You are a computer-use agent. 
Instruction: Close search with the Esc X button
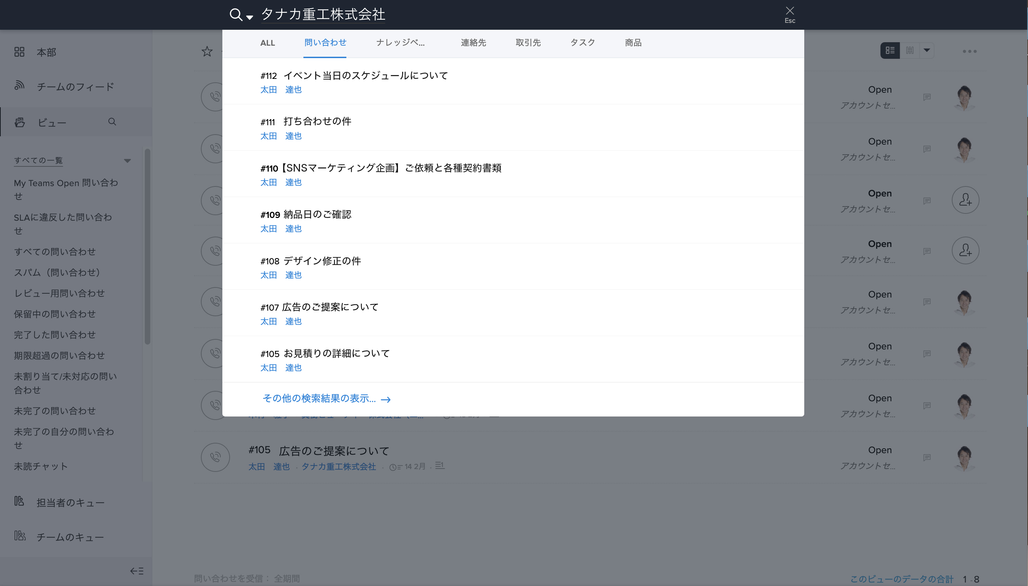click(789, 15)
